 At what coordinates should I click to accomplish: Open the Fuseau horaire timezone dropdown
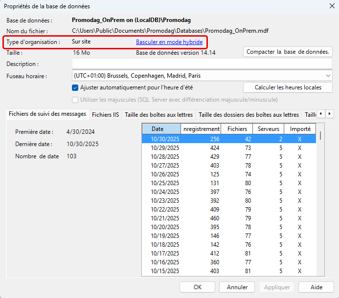click(202, 76)
